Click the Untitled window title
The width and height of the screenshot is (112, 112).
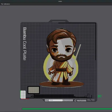click(x=60, y=1)
